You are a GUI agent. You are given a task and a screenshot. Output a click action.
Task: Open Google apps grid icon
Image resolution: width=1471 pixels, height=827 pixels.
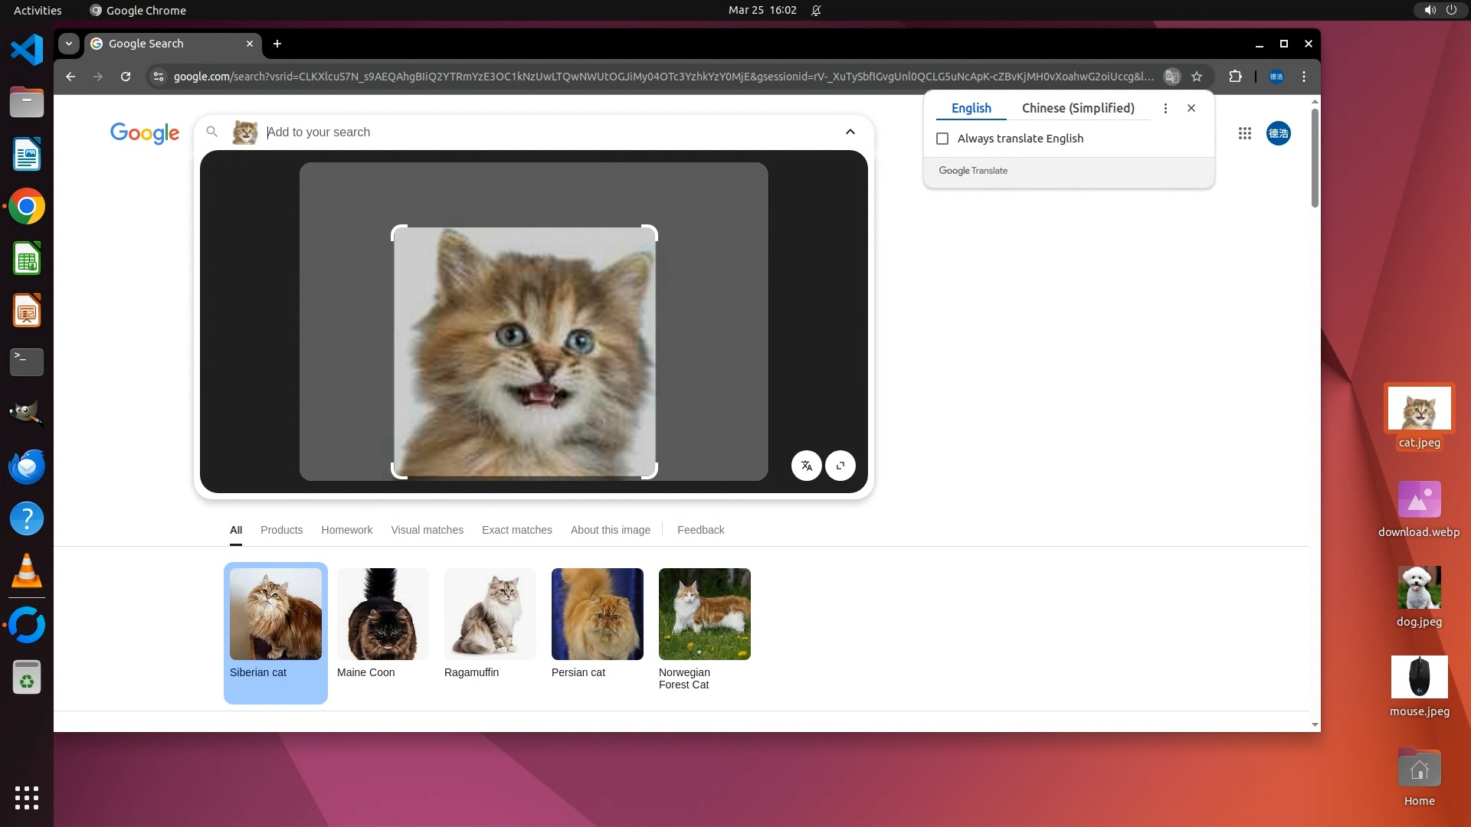point(1244,133)
